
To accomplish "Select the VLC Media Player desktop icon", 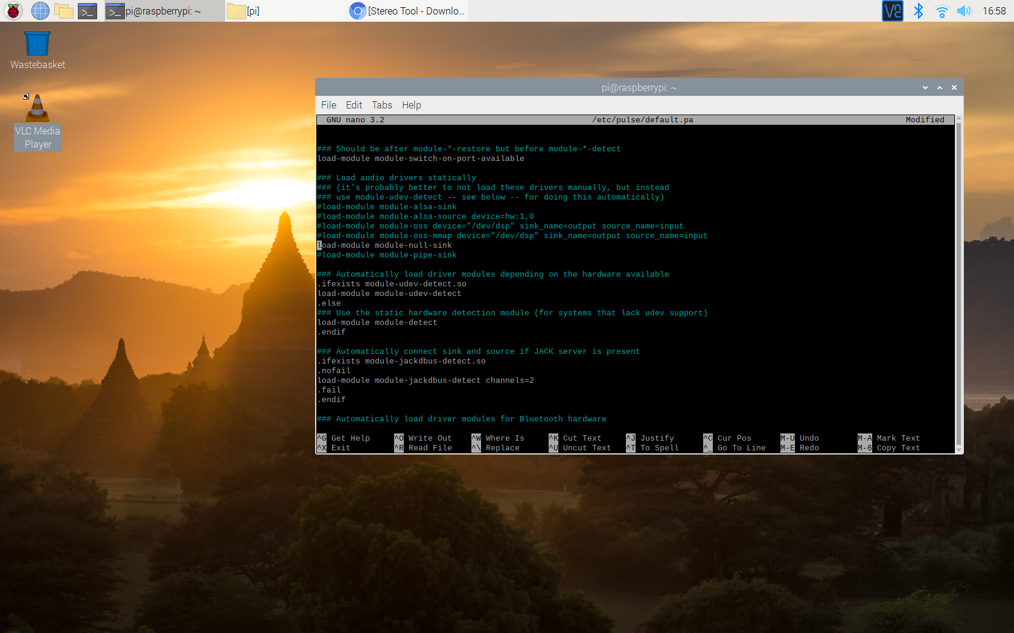I will point(37,122).
